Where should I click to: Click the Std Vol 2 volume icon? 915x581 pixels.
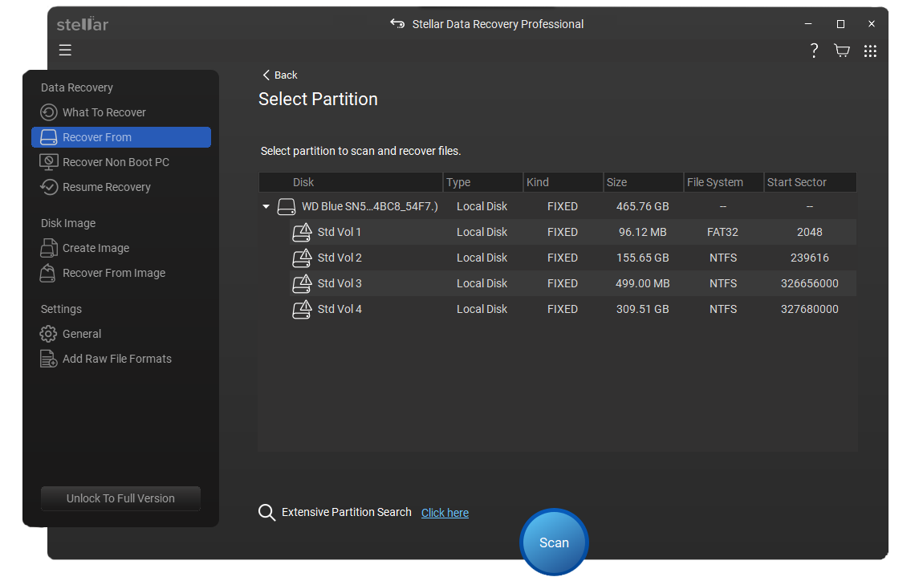point(302,258)
